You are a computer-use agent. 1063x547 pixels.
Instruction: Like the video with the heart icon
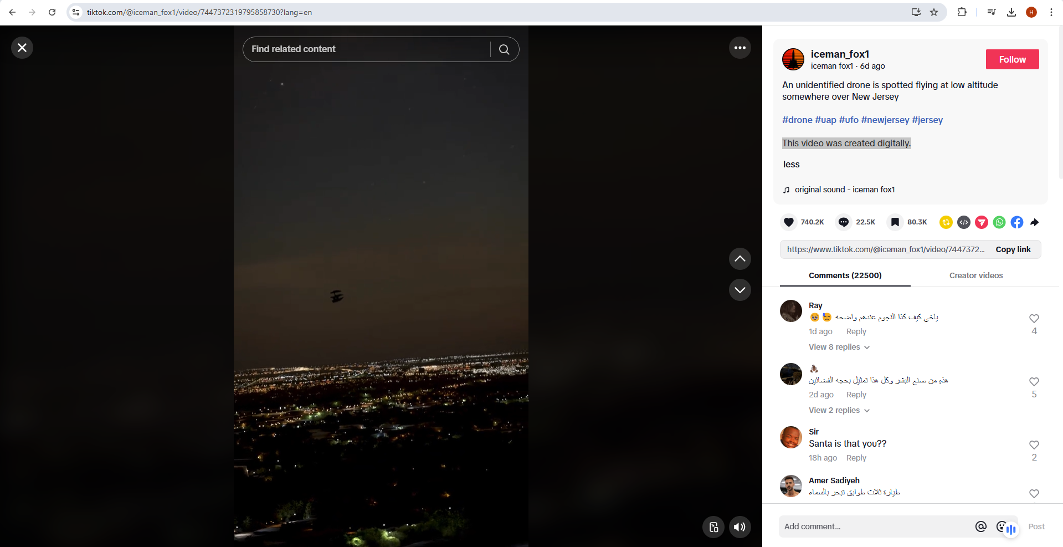(x=789, y=222)
